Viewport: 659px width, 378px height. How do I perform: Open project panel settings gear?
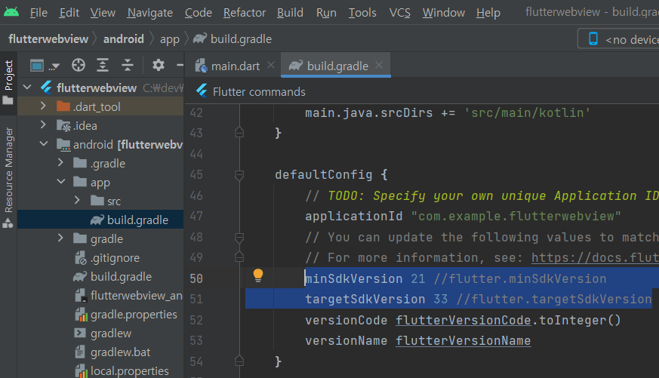(159, 65)
